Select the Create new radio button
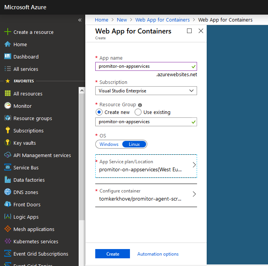The width and height of the screenshot is (268, 266). (x=99, y=112)
